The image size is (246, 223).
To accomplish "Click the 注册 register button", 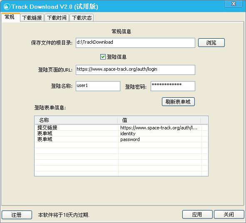I will [x=17, y=215].
